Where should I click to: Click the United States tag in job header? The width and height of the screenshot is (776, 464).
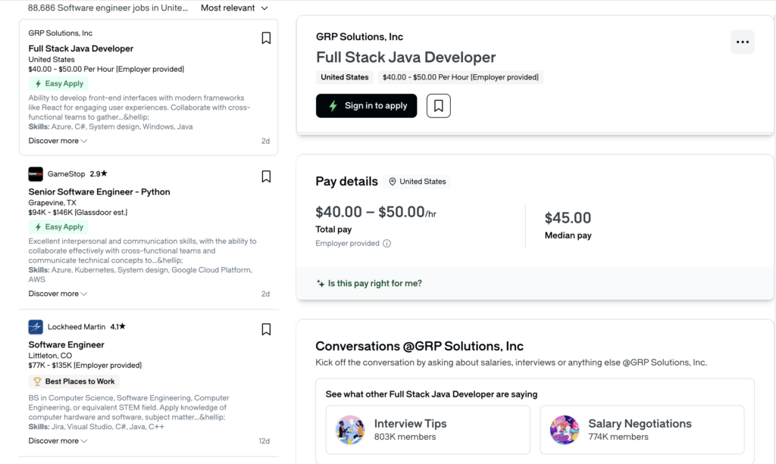345,77
